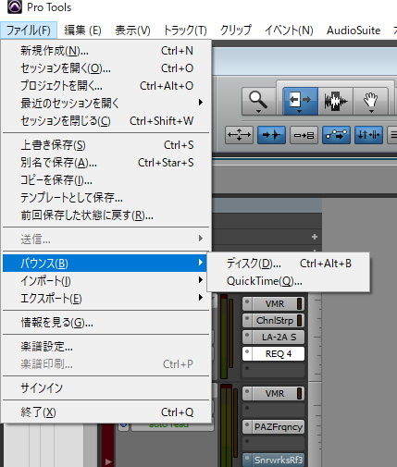Open the 編集 (E) menu
The width and height of the screenshot is (397, 467).
[x=82, y=31]
